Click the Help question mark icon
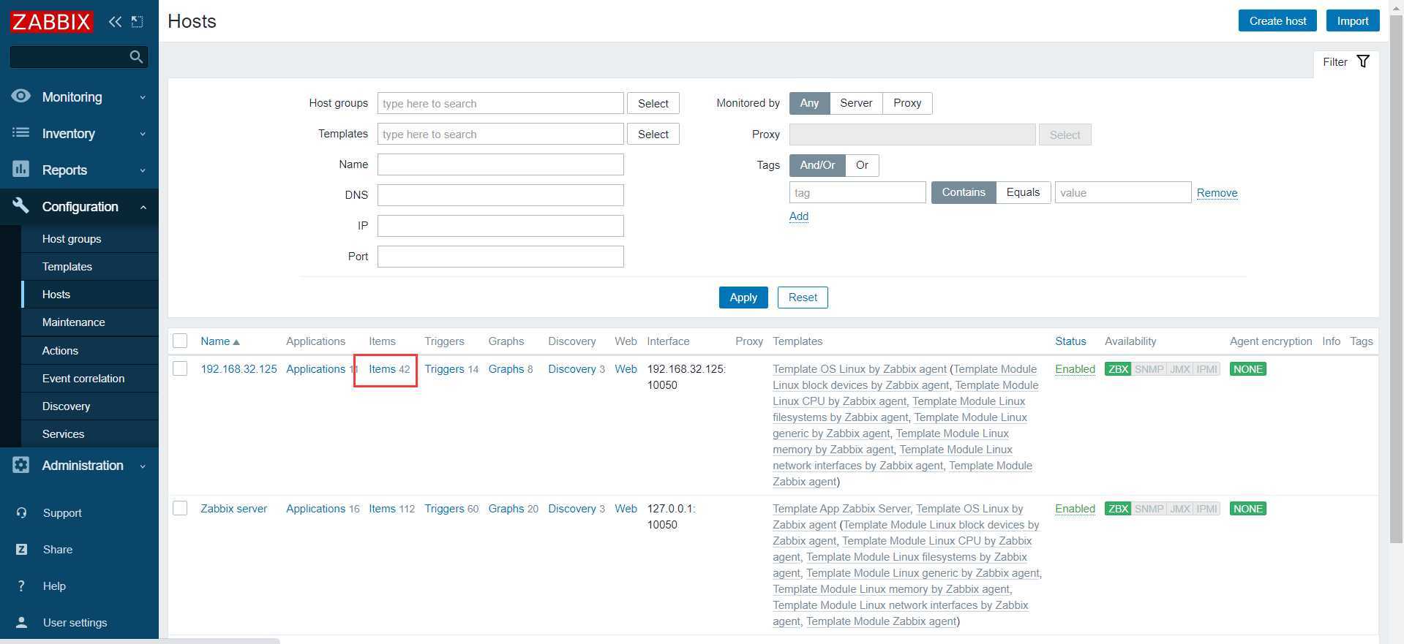Viewport: 1404px width, 644px height. point(22,586)
